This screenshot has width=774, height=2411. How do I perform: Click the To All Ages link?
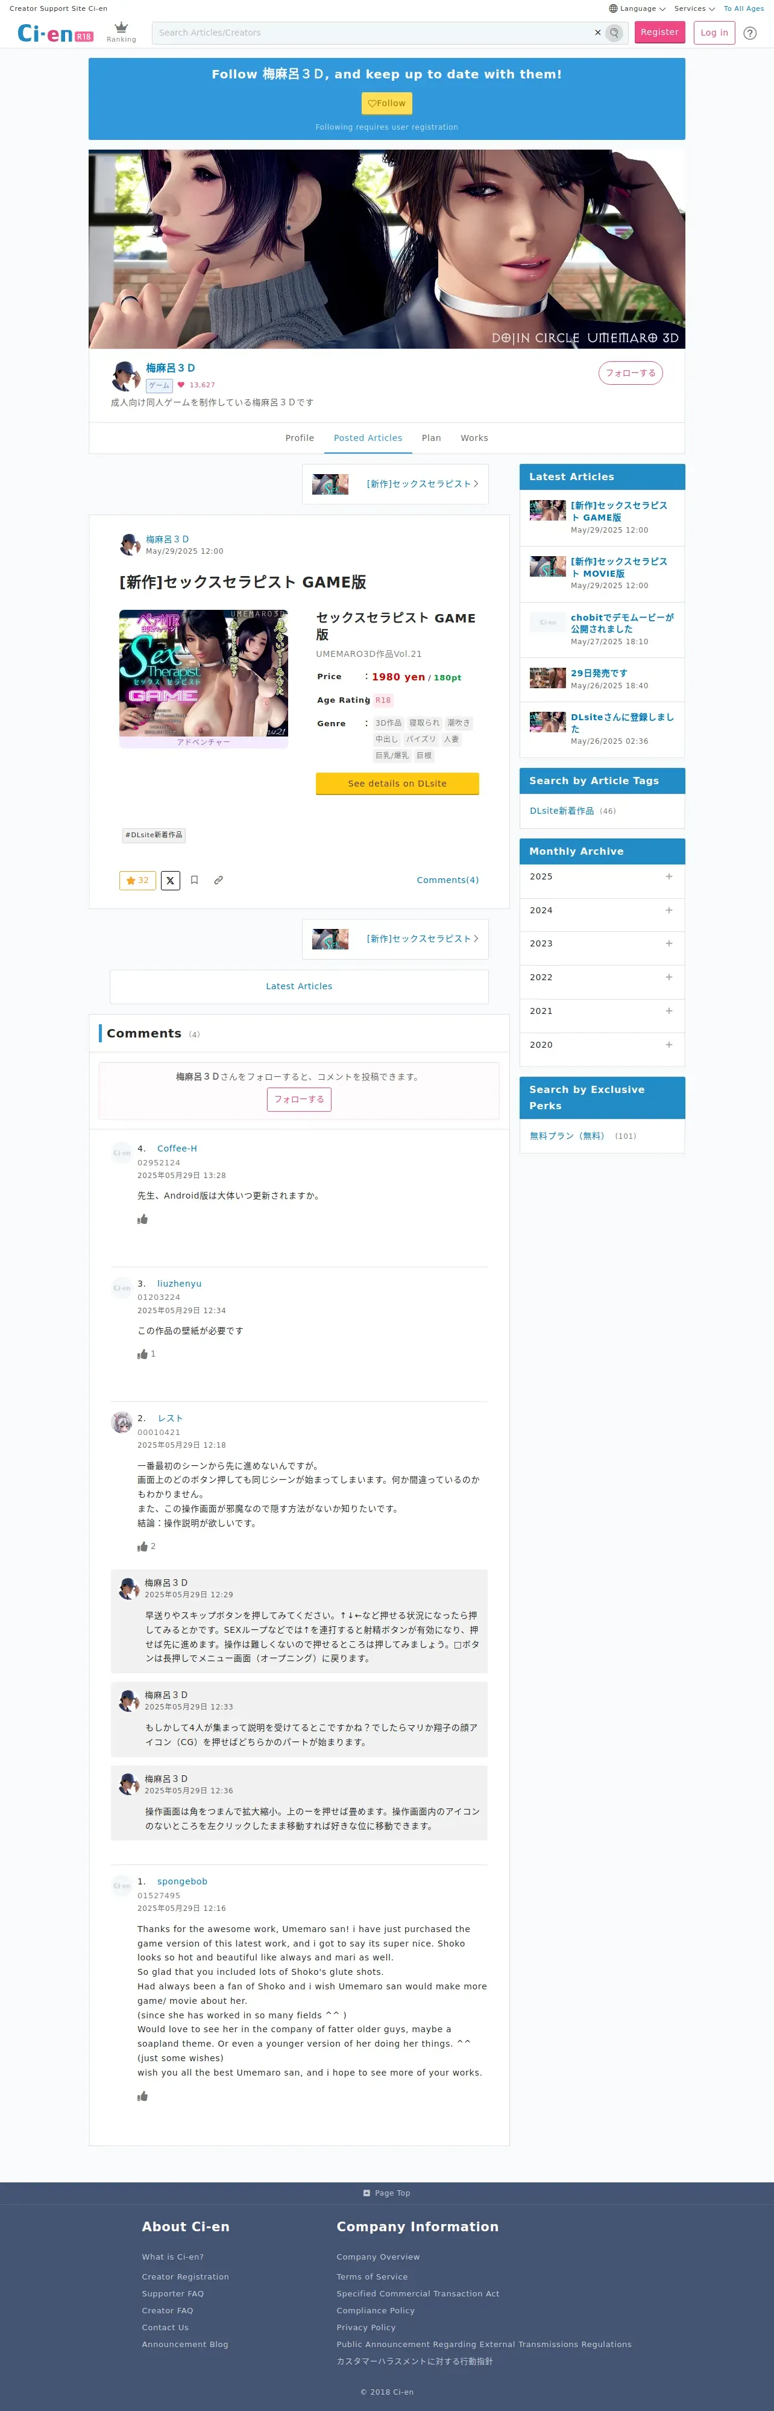[x=743, y=8]
